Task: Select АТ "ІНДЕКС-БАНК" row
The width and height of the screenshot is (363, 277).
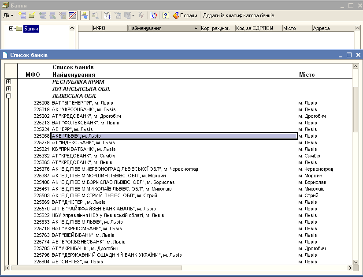Action: (185, 142)
